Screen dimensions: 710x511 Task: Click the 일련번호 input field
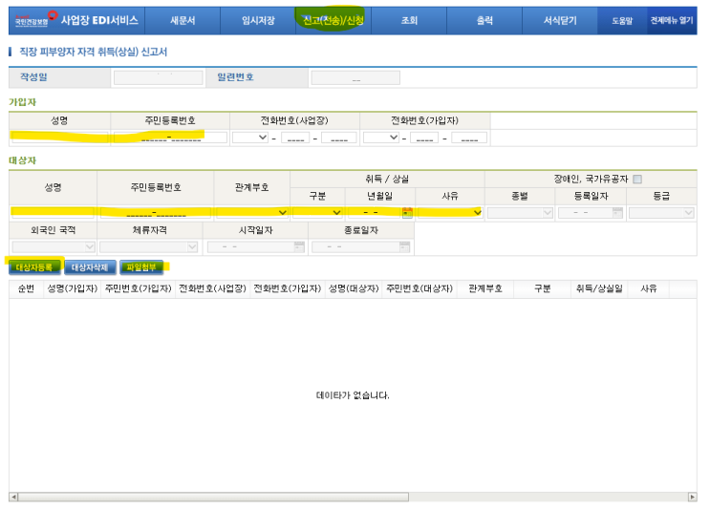(355, 78)
